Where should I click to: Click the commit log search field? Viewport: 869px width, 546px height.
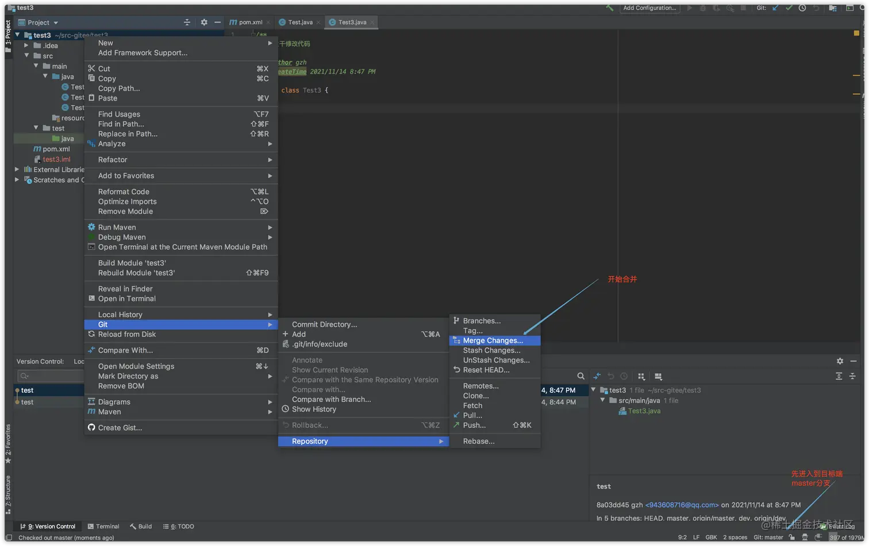(51, 376)
